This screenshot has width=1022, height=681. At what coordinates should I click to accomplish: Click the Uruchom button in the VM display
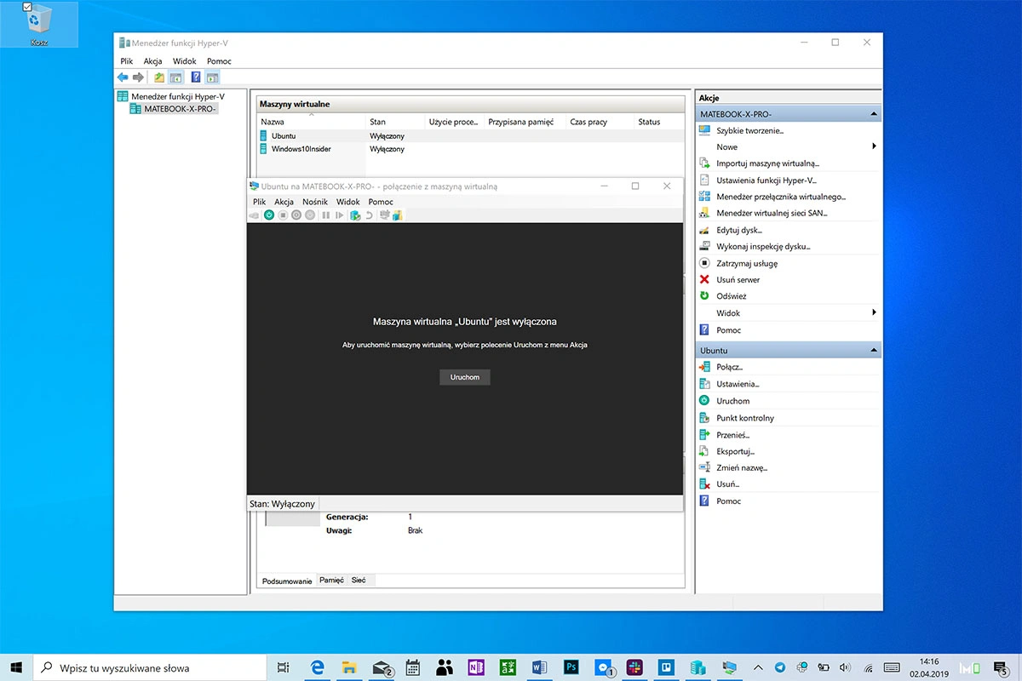(465, 377)
